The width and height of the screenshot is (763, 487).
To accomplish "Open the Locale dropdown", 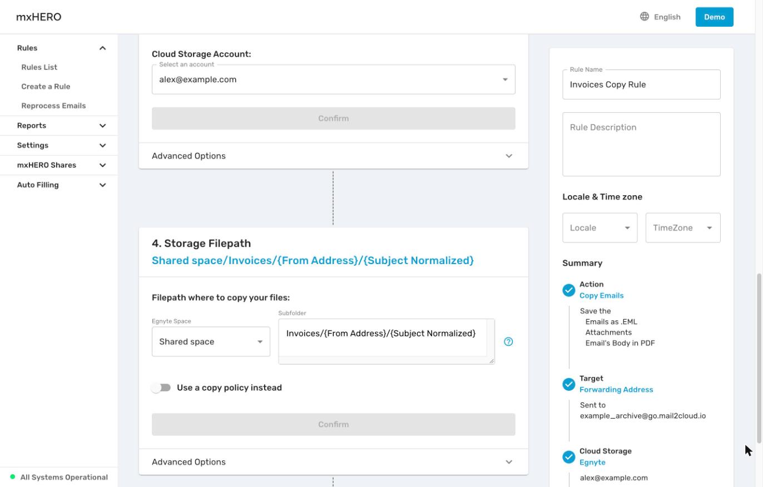I will pos(599,228).
